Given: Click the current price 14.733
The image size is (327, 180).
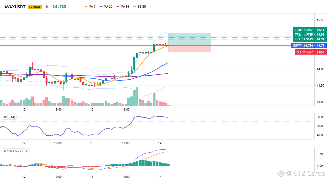Looking at the screenshot, I should click(x=59, y=7).
